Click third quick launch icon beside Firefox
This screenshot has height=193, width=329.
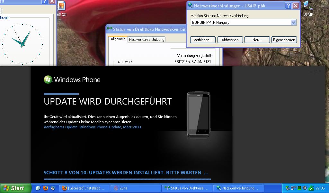tap(53, 188)
